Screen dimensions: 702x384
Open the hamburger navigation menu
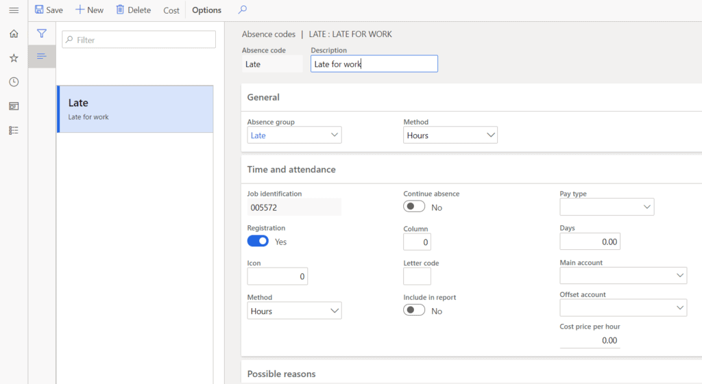tap(14, 10)
